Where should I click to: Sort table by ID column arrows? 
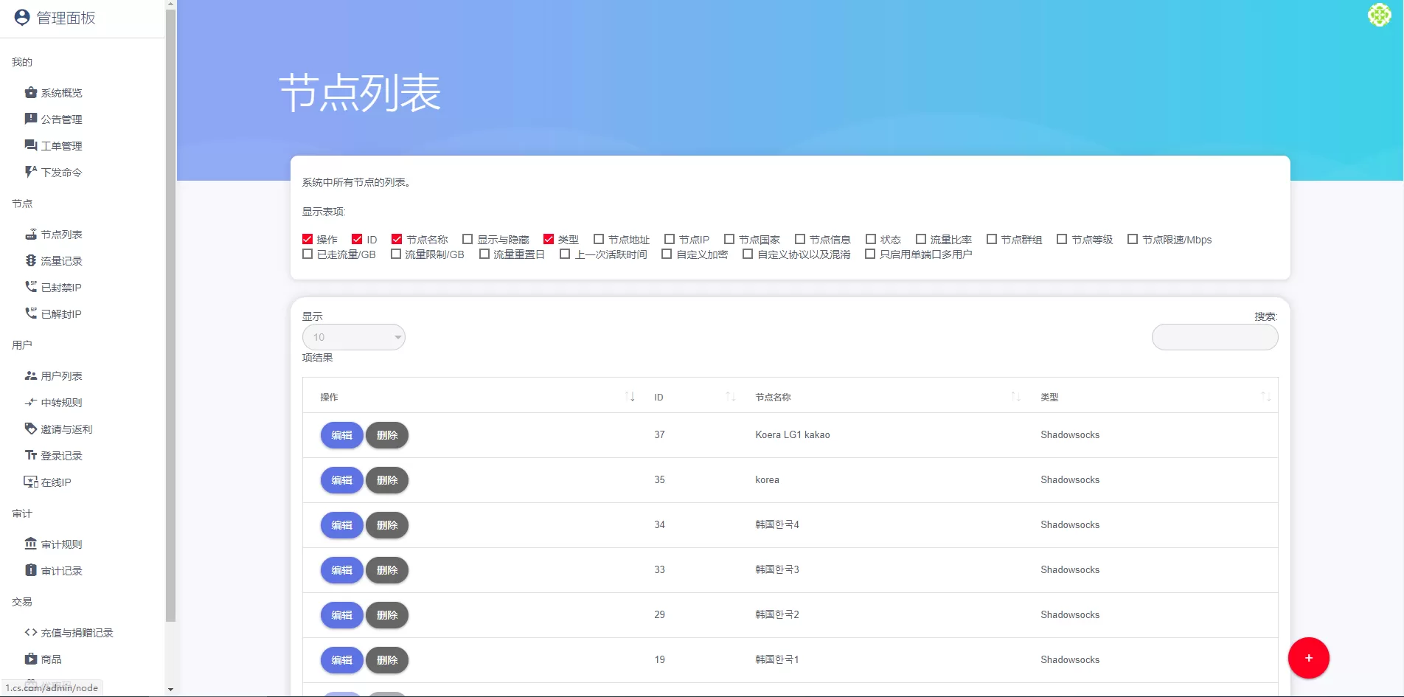[x=730, y=397]
